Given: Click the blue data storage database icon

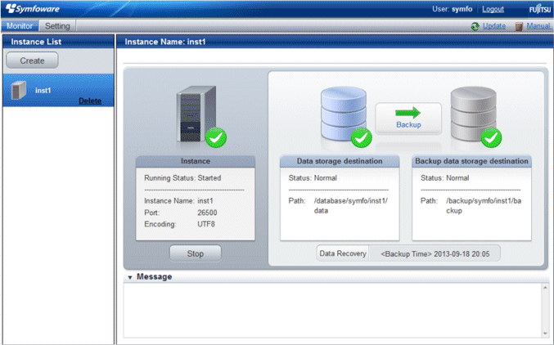Looking at the screenshot, I should click(344, 113).
